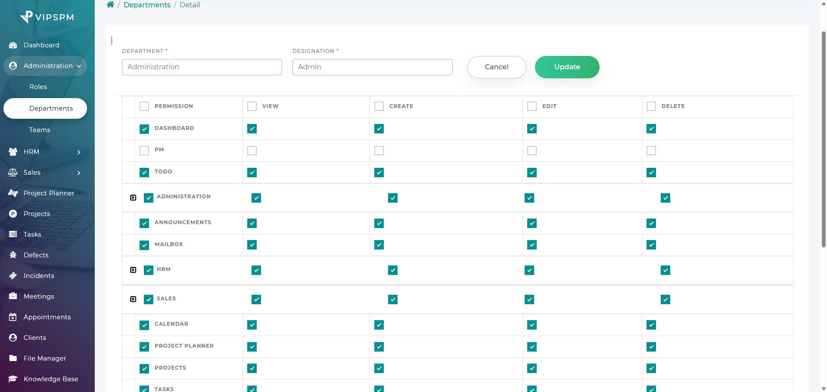The width and height of the screenshot is (827, 392).
Task: Click the Appointments calendar icon in sidebar
Action: [x=13, y=317]
